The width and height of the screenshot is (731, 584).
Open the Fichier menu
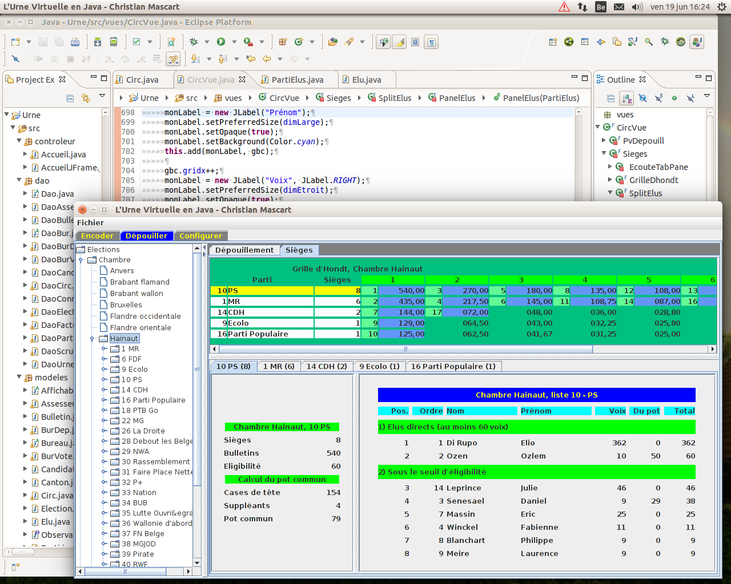tap(90, 222)
